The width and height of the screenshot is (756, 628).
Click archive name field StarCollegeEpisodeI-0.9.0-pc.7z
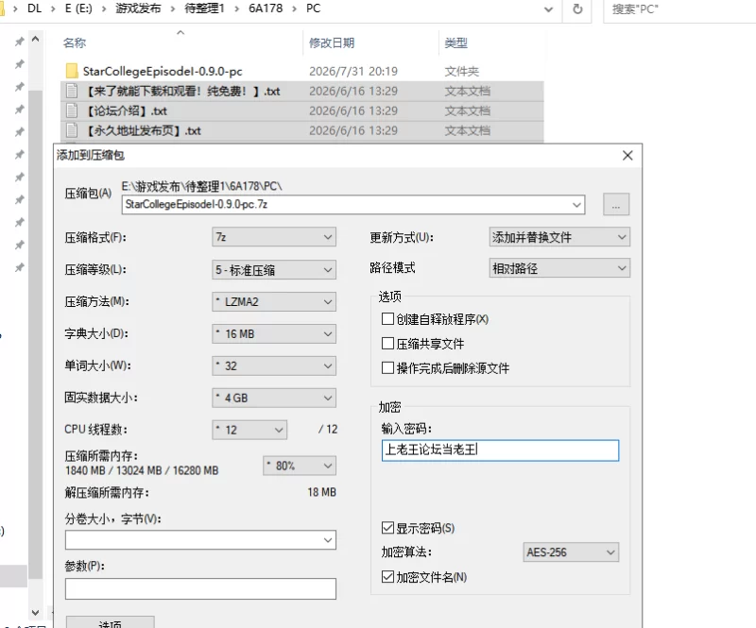click(353, 204)
